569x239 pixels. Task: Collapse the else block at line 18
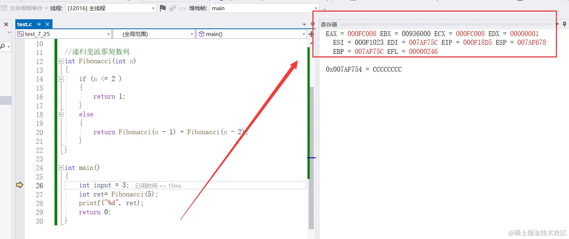(x=61, y=114)
